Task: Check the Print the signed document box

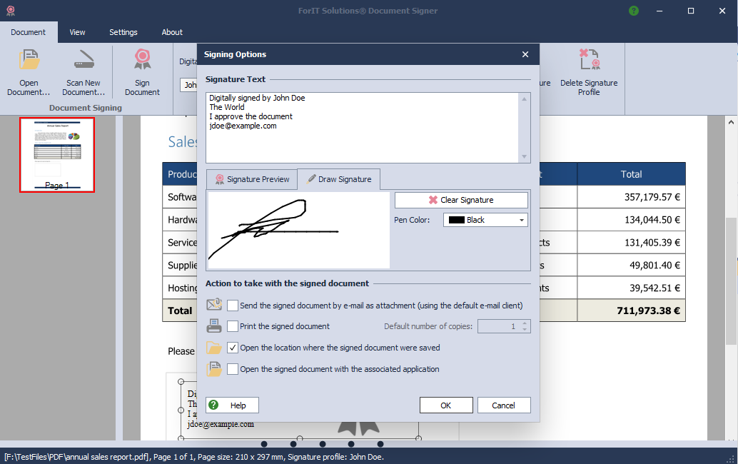Action: click(233, 326)
